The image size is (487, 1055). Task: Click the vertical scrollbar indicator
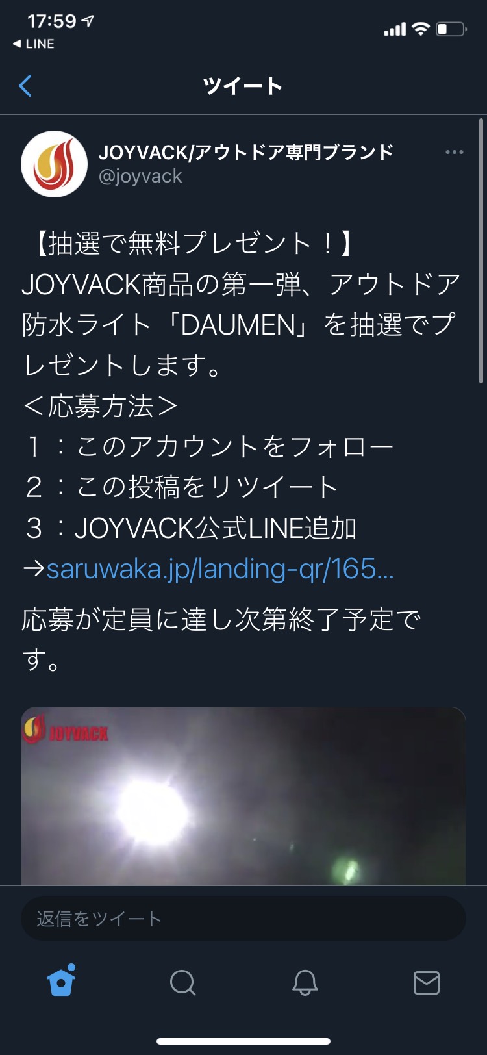pos(481,250)
